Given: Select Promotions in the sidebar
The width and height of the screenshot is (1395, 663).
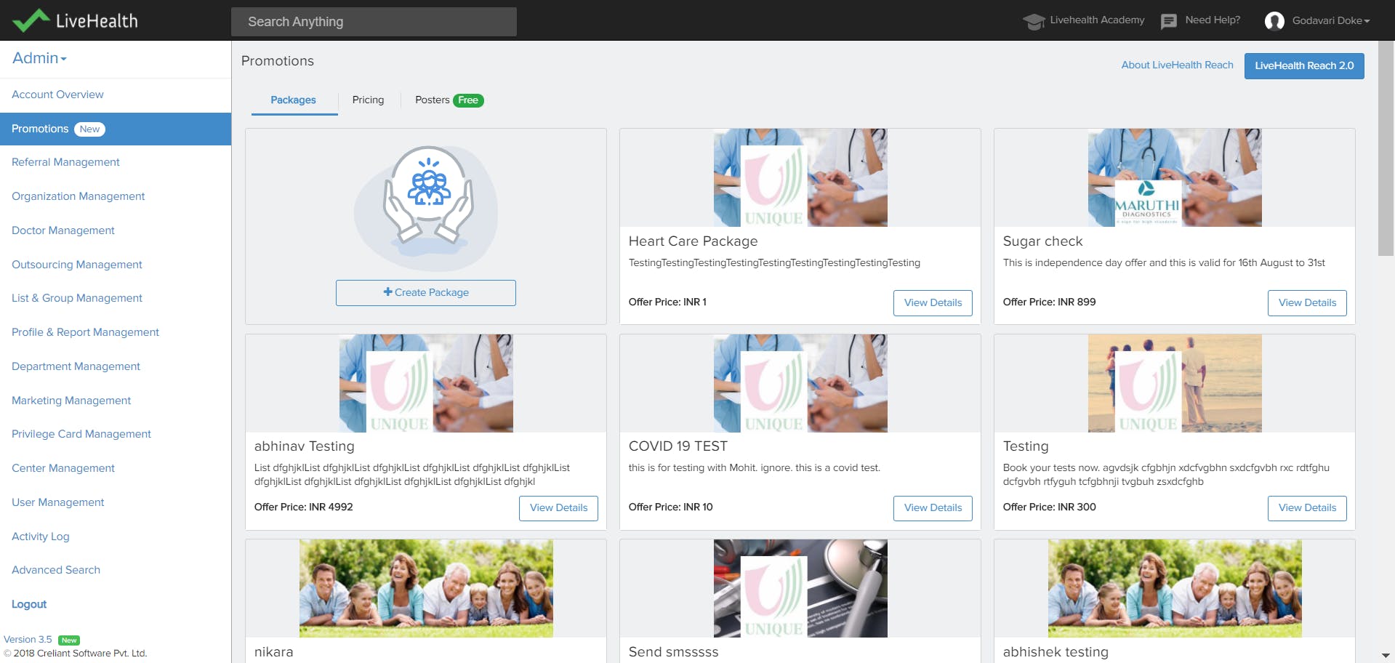Looking at the screenshot, I should coord(116,129).
